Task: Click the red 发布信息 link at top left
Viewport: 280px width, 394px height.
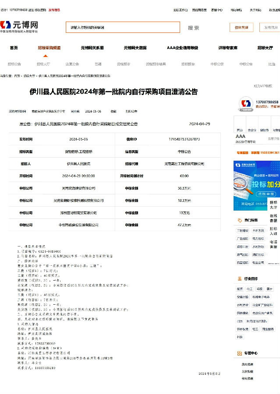Action: pos(54,10)
